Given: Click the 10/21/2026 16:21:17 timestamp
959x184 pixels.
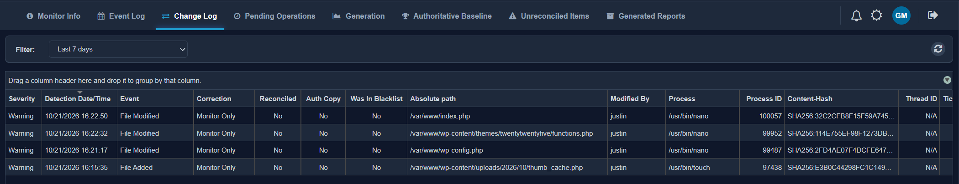Looking at the screenshot, I should [76, 150].
